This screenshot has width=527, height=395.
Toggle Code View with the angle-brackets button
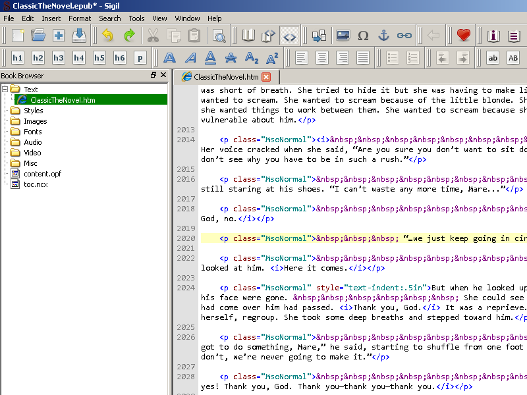289,36
